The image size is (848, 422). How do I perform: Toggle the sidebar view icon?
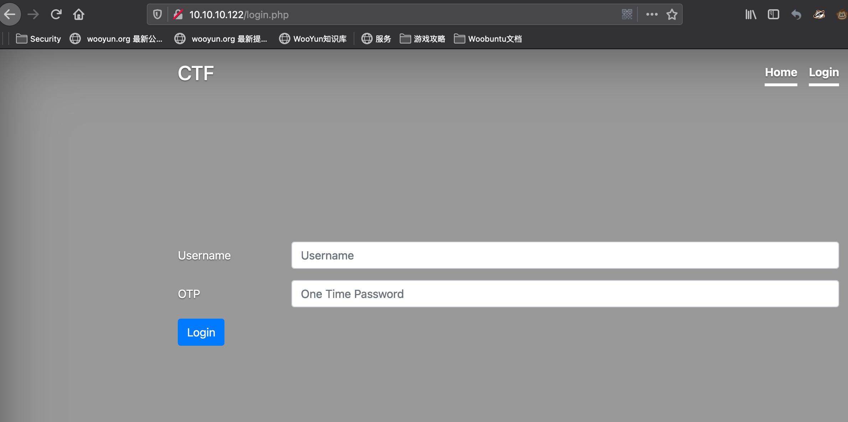[773, 14]
